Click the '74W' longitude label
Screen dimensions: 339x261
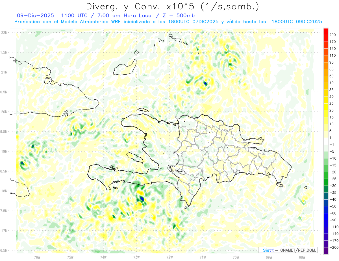click(103, 257)
